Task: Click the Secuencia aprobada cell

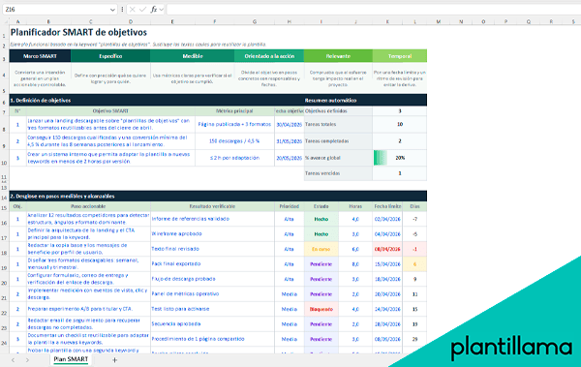Action: pos(212,324)
